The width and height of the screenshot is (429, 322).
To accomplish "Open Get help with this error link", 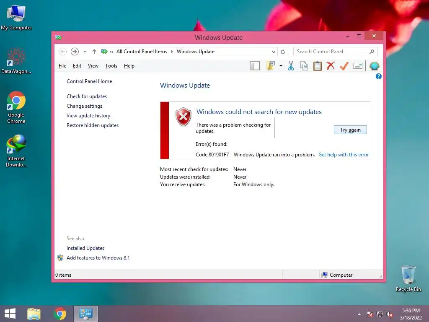I will [344, 155].
